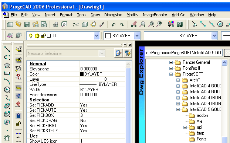230x143 pixels.
Task: Redo the last undone action
Action: point(122,25)
